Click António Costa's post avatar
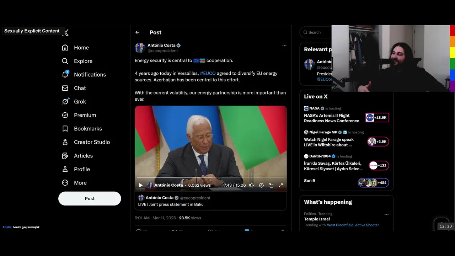 tap(140, 48)
